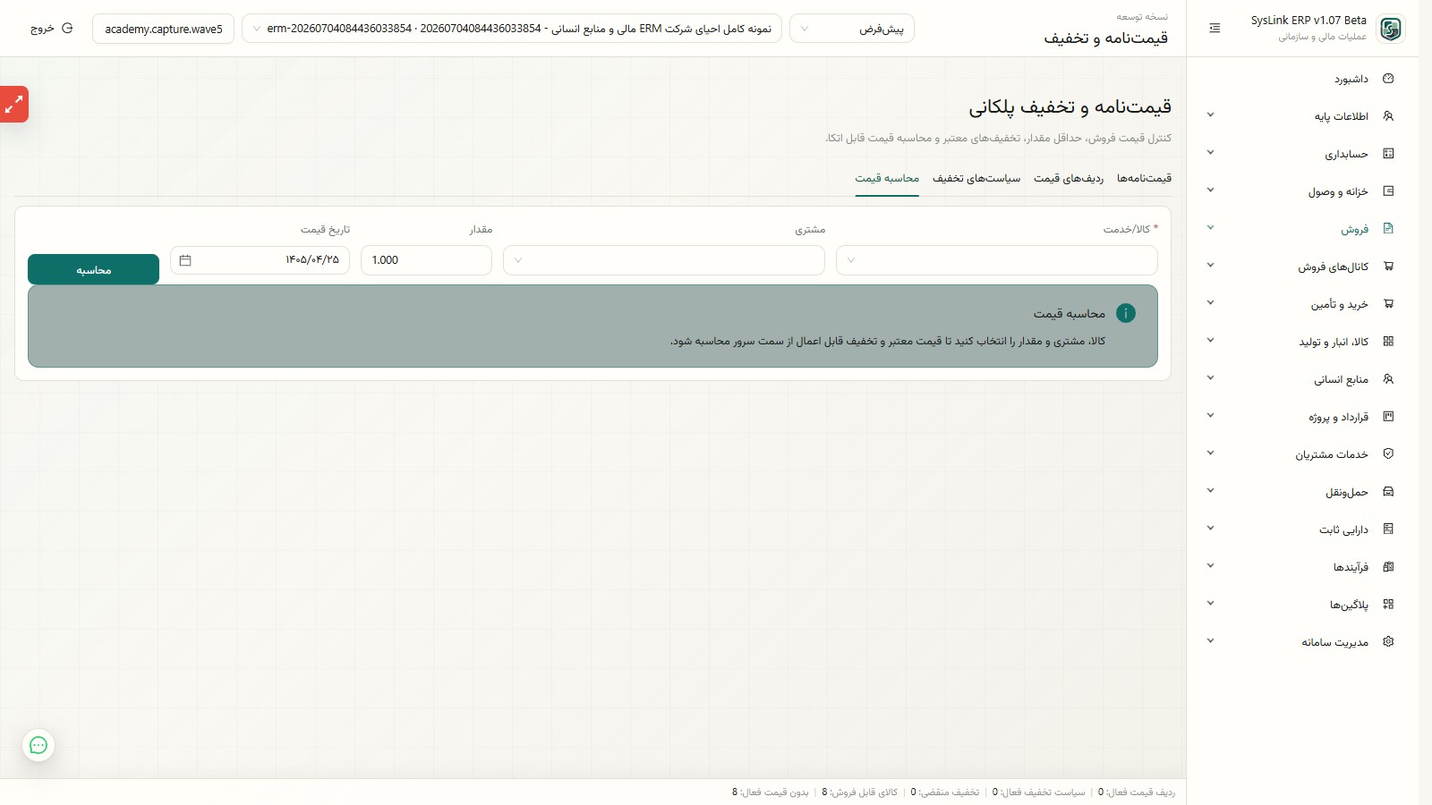The height and width of the screenshot is (805, 1432).
Task: Click the خرید و تأمین cart icon
Action: click(1388, 304)
